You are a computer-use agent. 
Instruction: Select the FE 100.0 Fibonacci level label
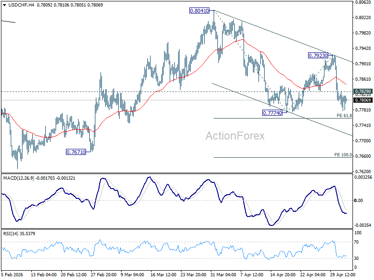343,155
